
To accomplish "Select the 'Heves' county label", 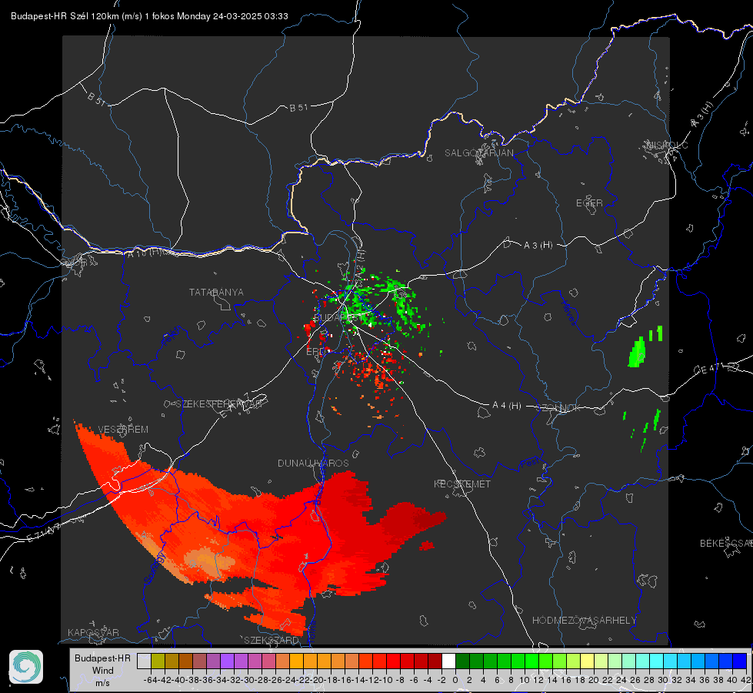I will 569,312.
